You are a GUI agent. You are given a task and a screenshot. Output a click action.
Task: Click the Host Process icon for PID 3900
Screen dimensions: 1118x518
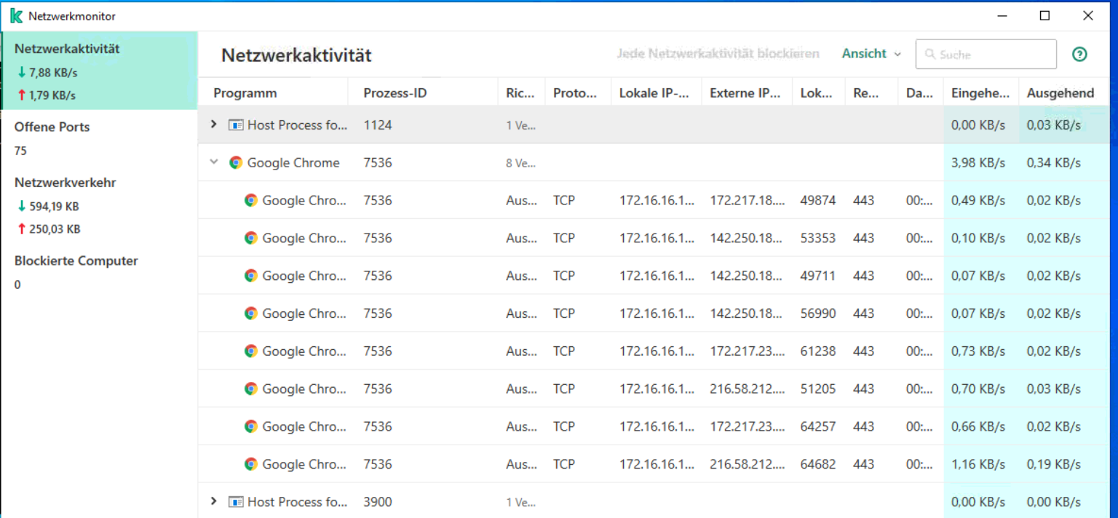tap(236, 502)
